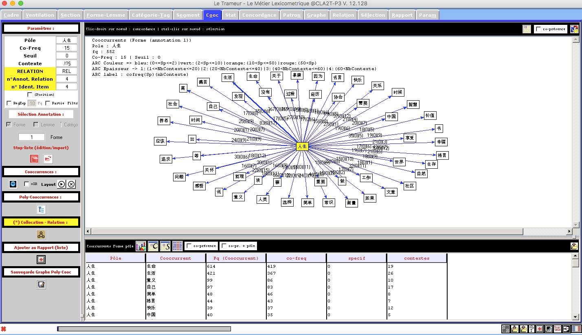Open the Patron tab
This screenshot has height=335, width=582.
pos(292,15)
